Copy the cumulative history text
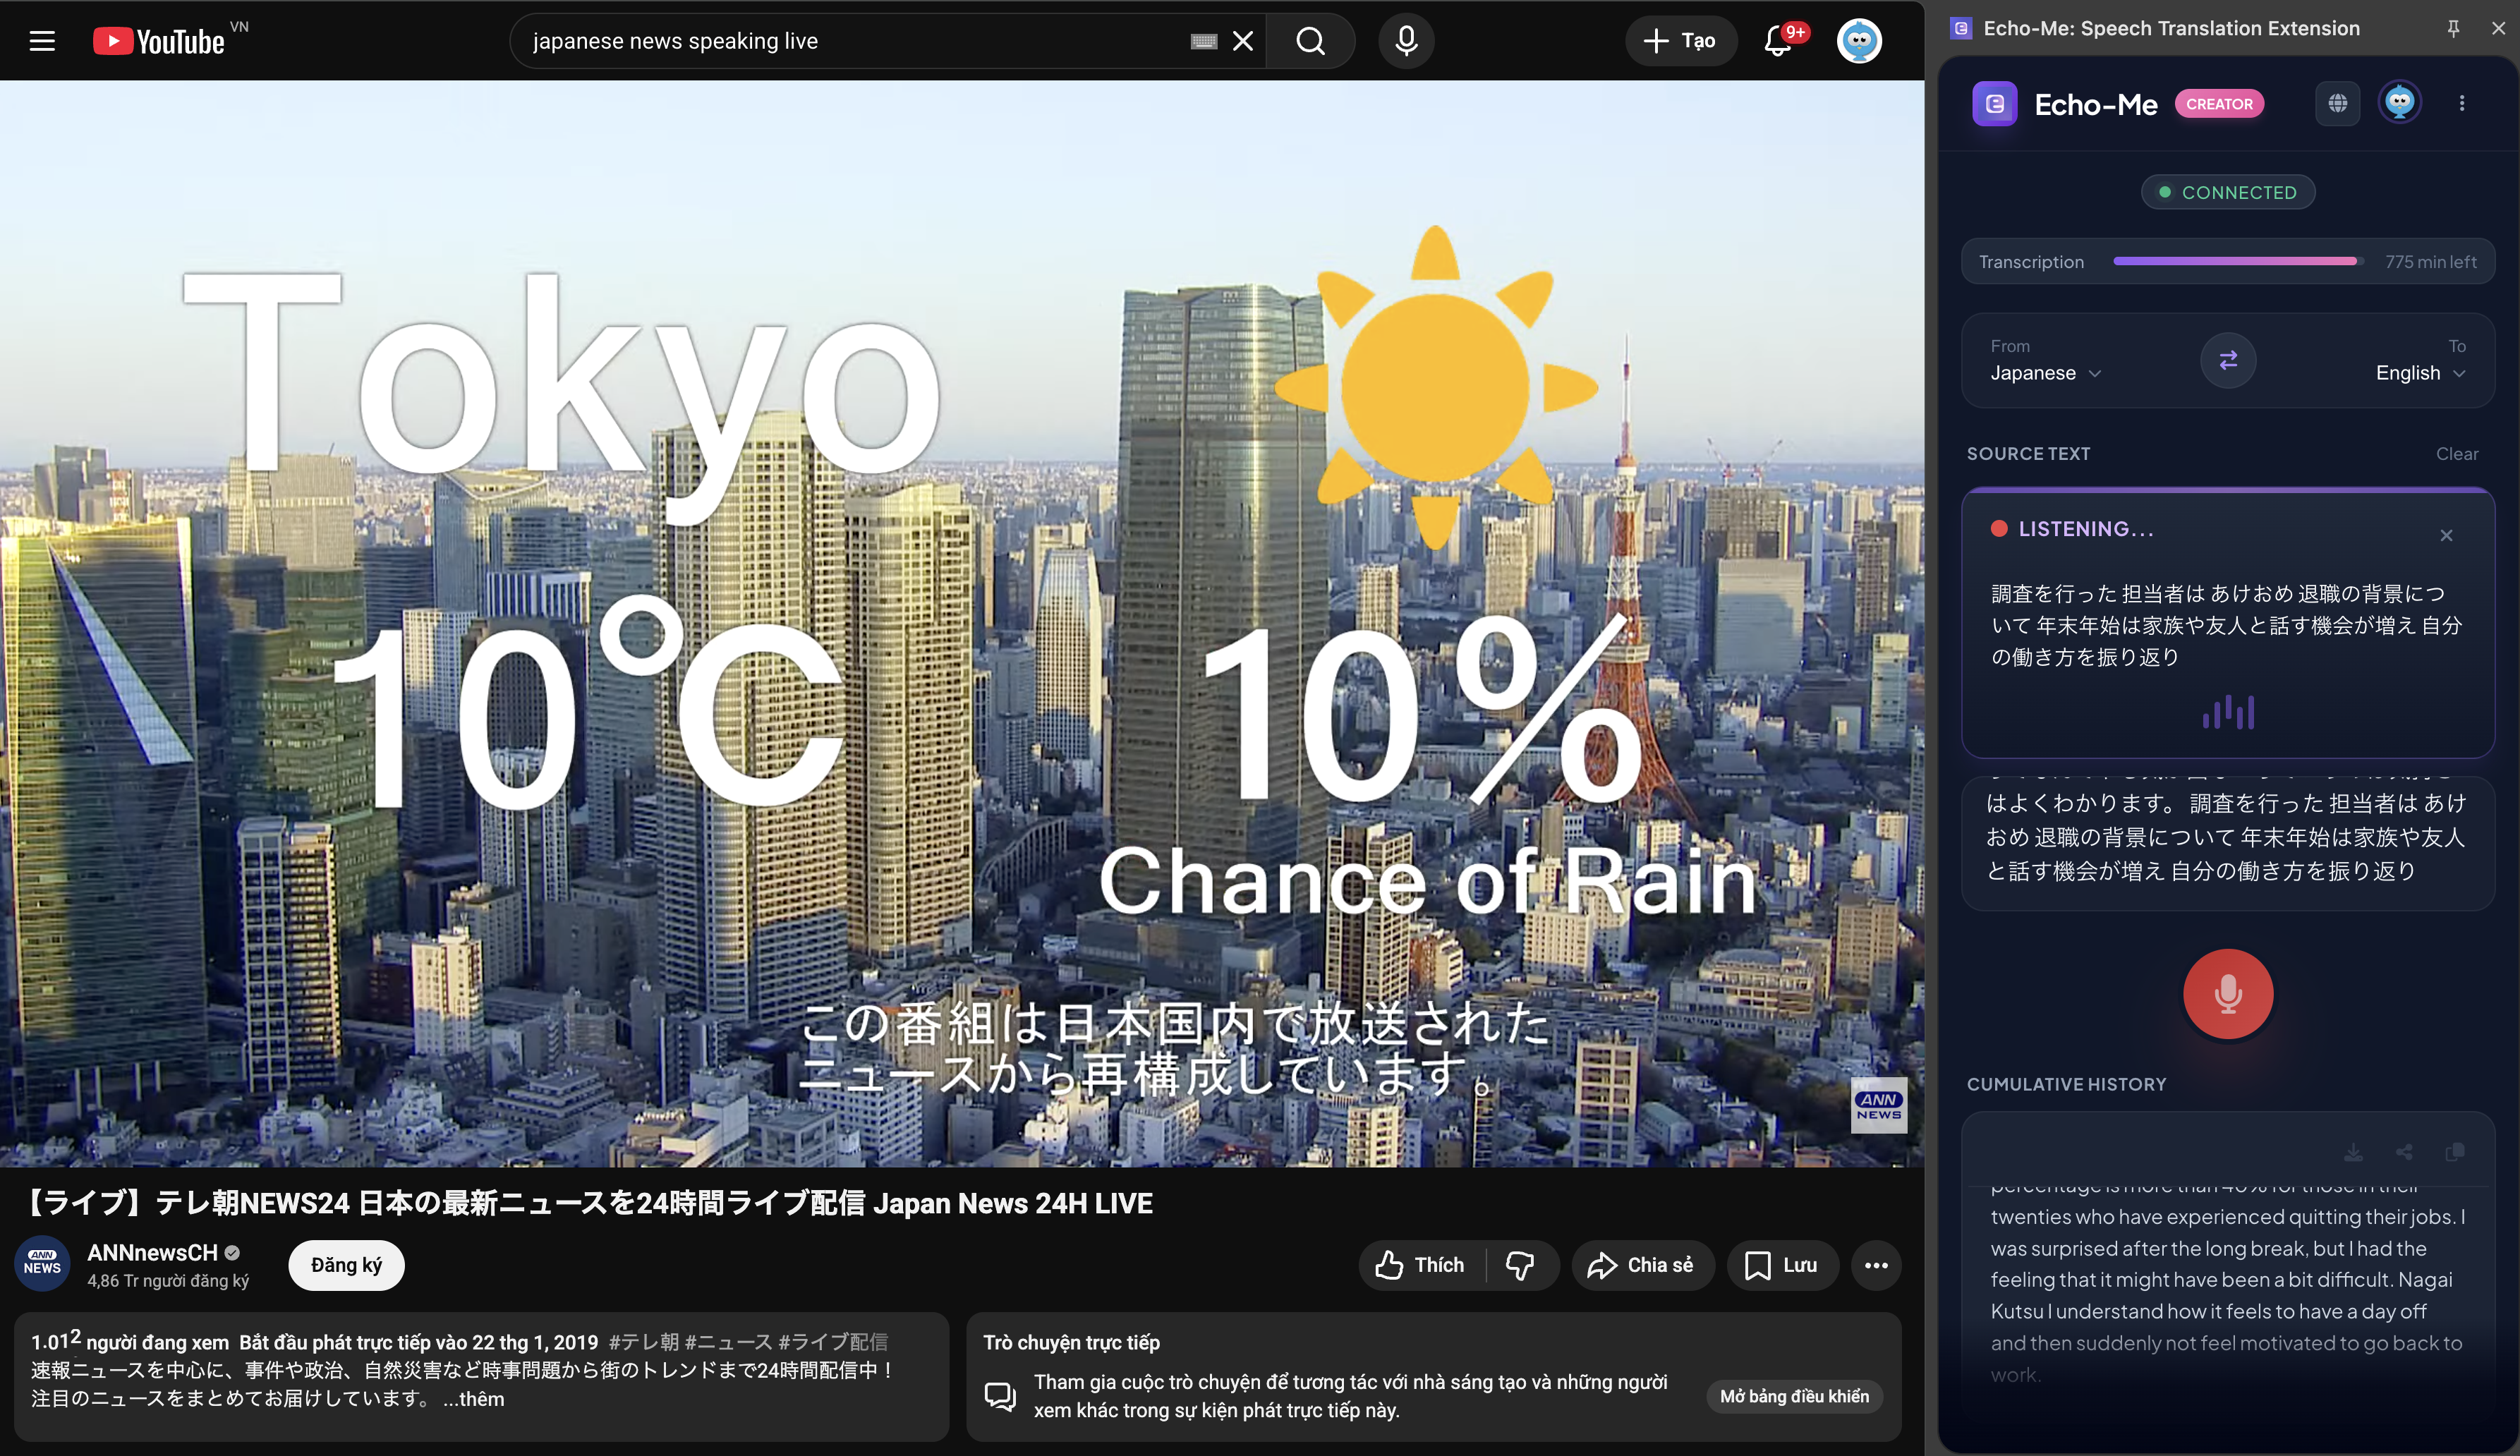 pos(2454,1152)
